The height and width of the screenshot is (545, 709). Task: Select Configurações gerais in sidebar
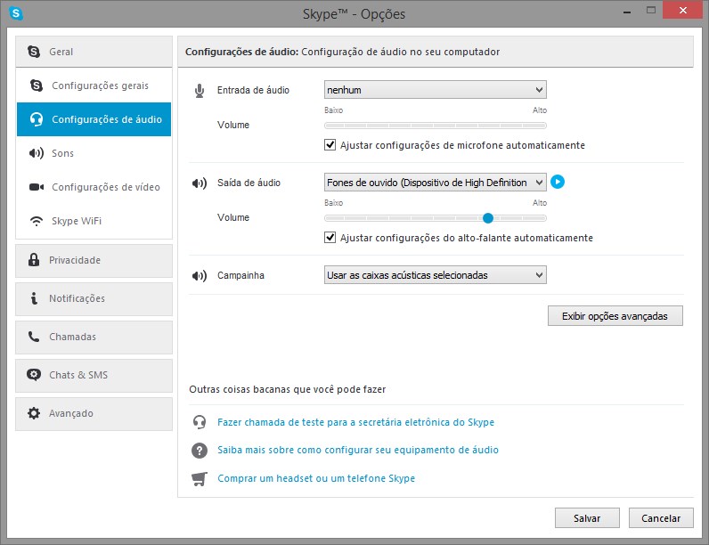coord(94,85)
